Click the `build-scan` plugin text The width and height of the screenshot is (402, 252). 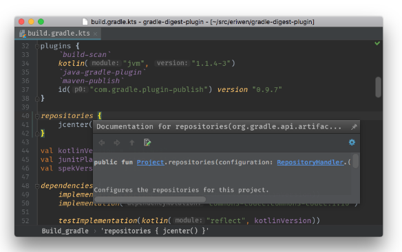(x=85, y=54)
